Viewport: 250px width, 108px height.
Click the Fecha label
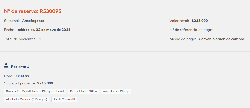[x=10, y=30]
